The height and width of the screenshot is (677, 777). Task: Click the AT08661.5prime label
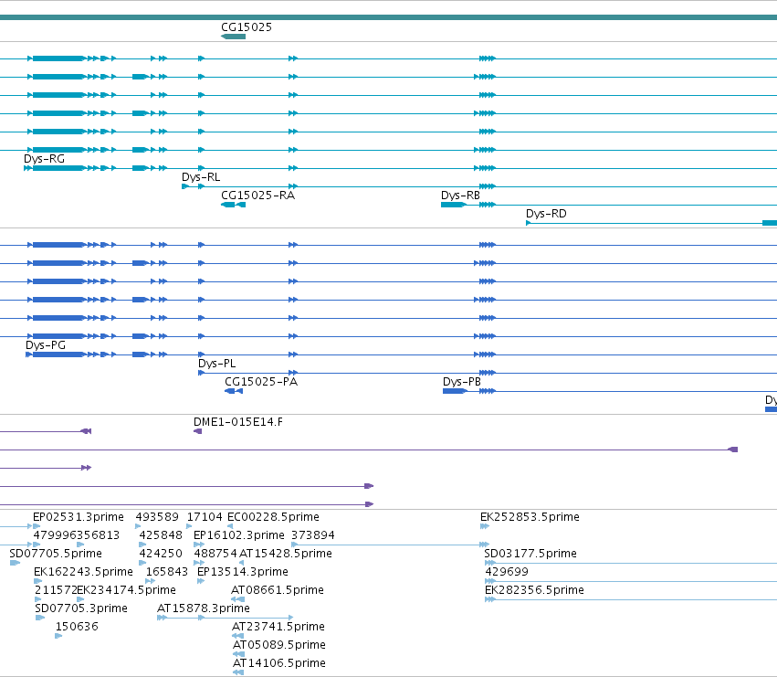click(x=277, y=590)
